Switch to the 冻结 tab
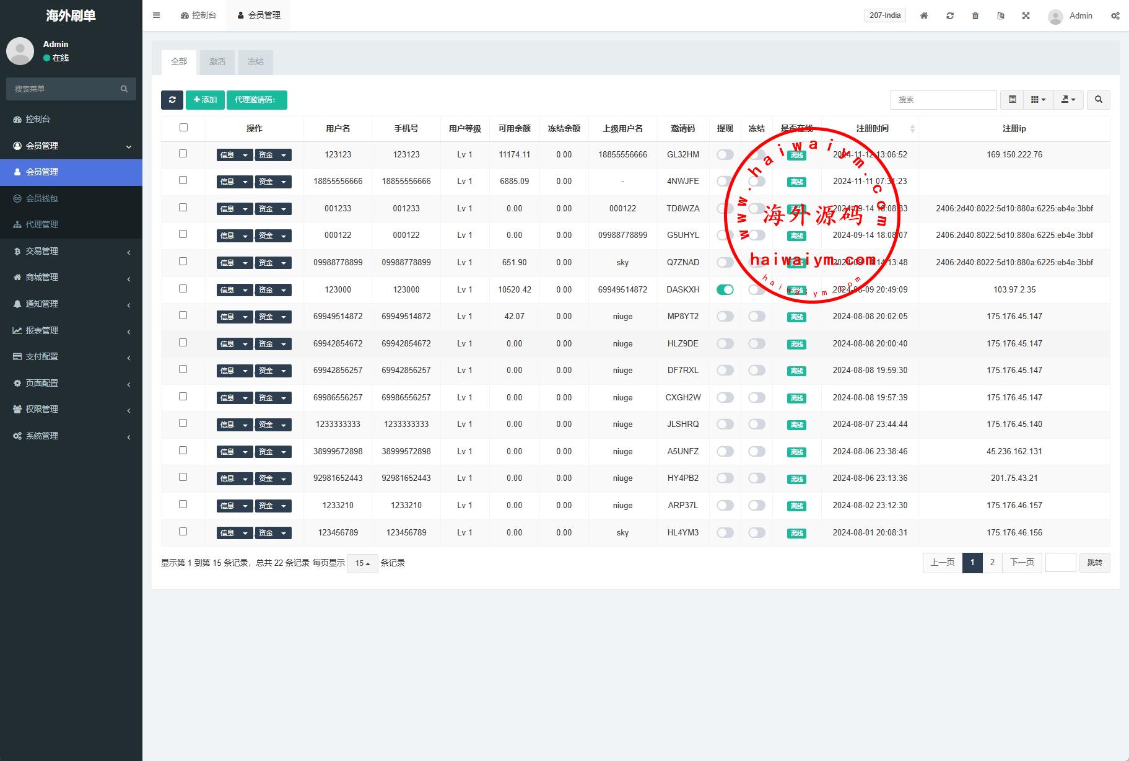The width and height of the screenshot is (1129, 761). (x=255, y=62)
